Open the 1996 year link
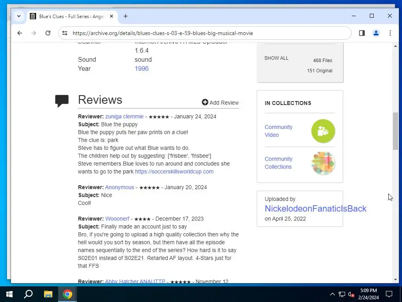Viewport: 402px width, 302px height. coord(141,68)
